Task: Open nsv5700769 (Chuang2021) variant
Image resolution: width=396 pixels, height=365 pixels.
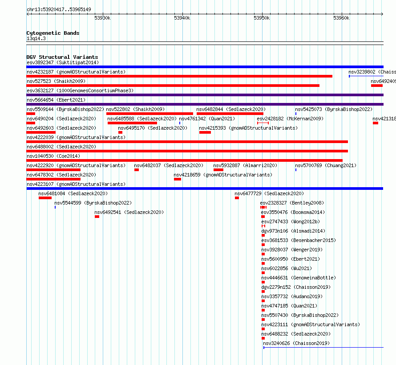Action: pyautogui.click(x=326, y=165)
